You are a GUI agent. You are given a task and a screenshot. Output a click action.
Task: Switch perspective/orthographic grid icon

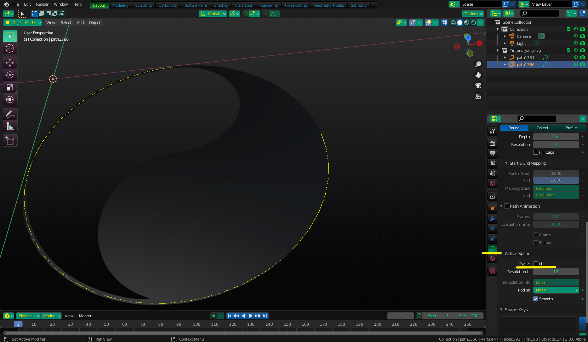(x=478, y=96)
